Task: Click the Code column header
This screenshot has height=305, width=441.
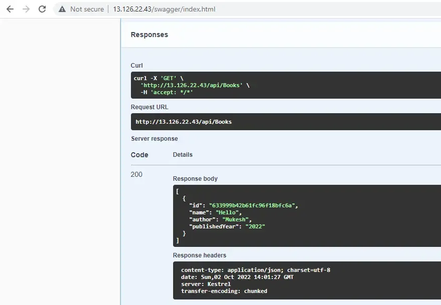Action: pos(139,155)
